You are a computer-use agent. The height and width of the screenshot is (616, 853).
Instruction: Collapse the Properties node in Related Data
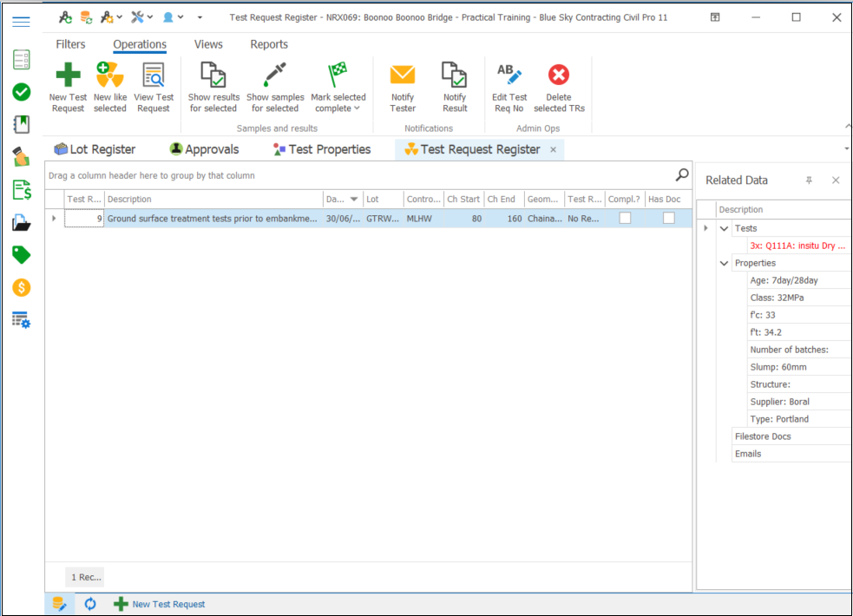coord(725,264)
